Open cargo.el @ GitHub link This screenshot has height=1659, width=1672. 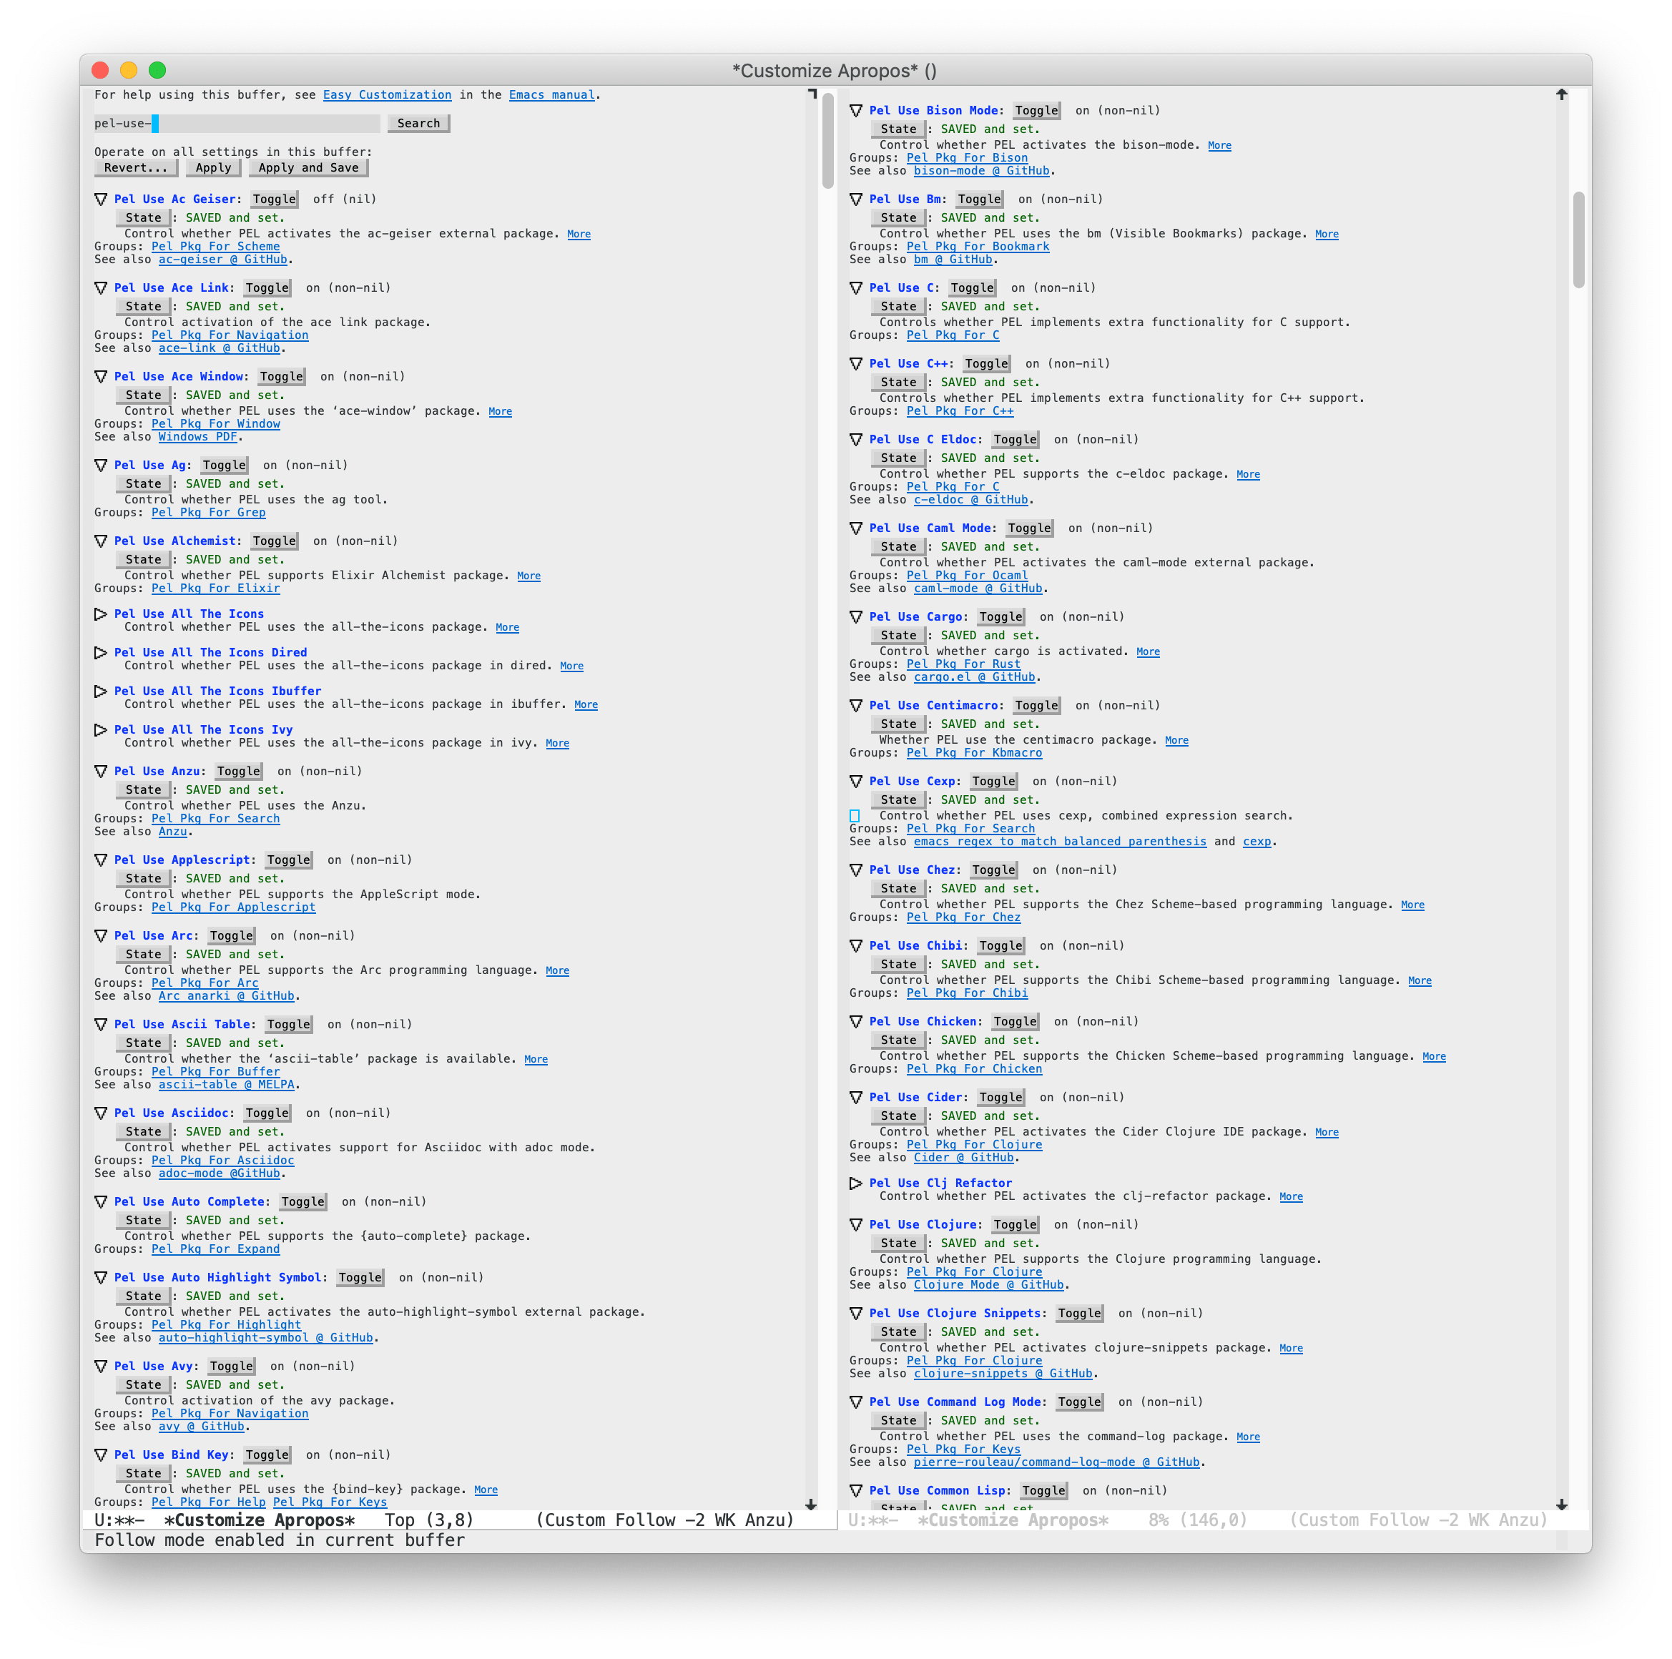(975, 676)
